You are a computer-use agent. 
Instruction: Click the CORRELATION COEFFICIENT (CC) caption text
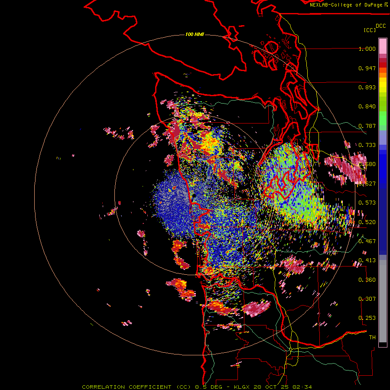(x=136, y=387)
